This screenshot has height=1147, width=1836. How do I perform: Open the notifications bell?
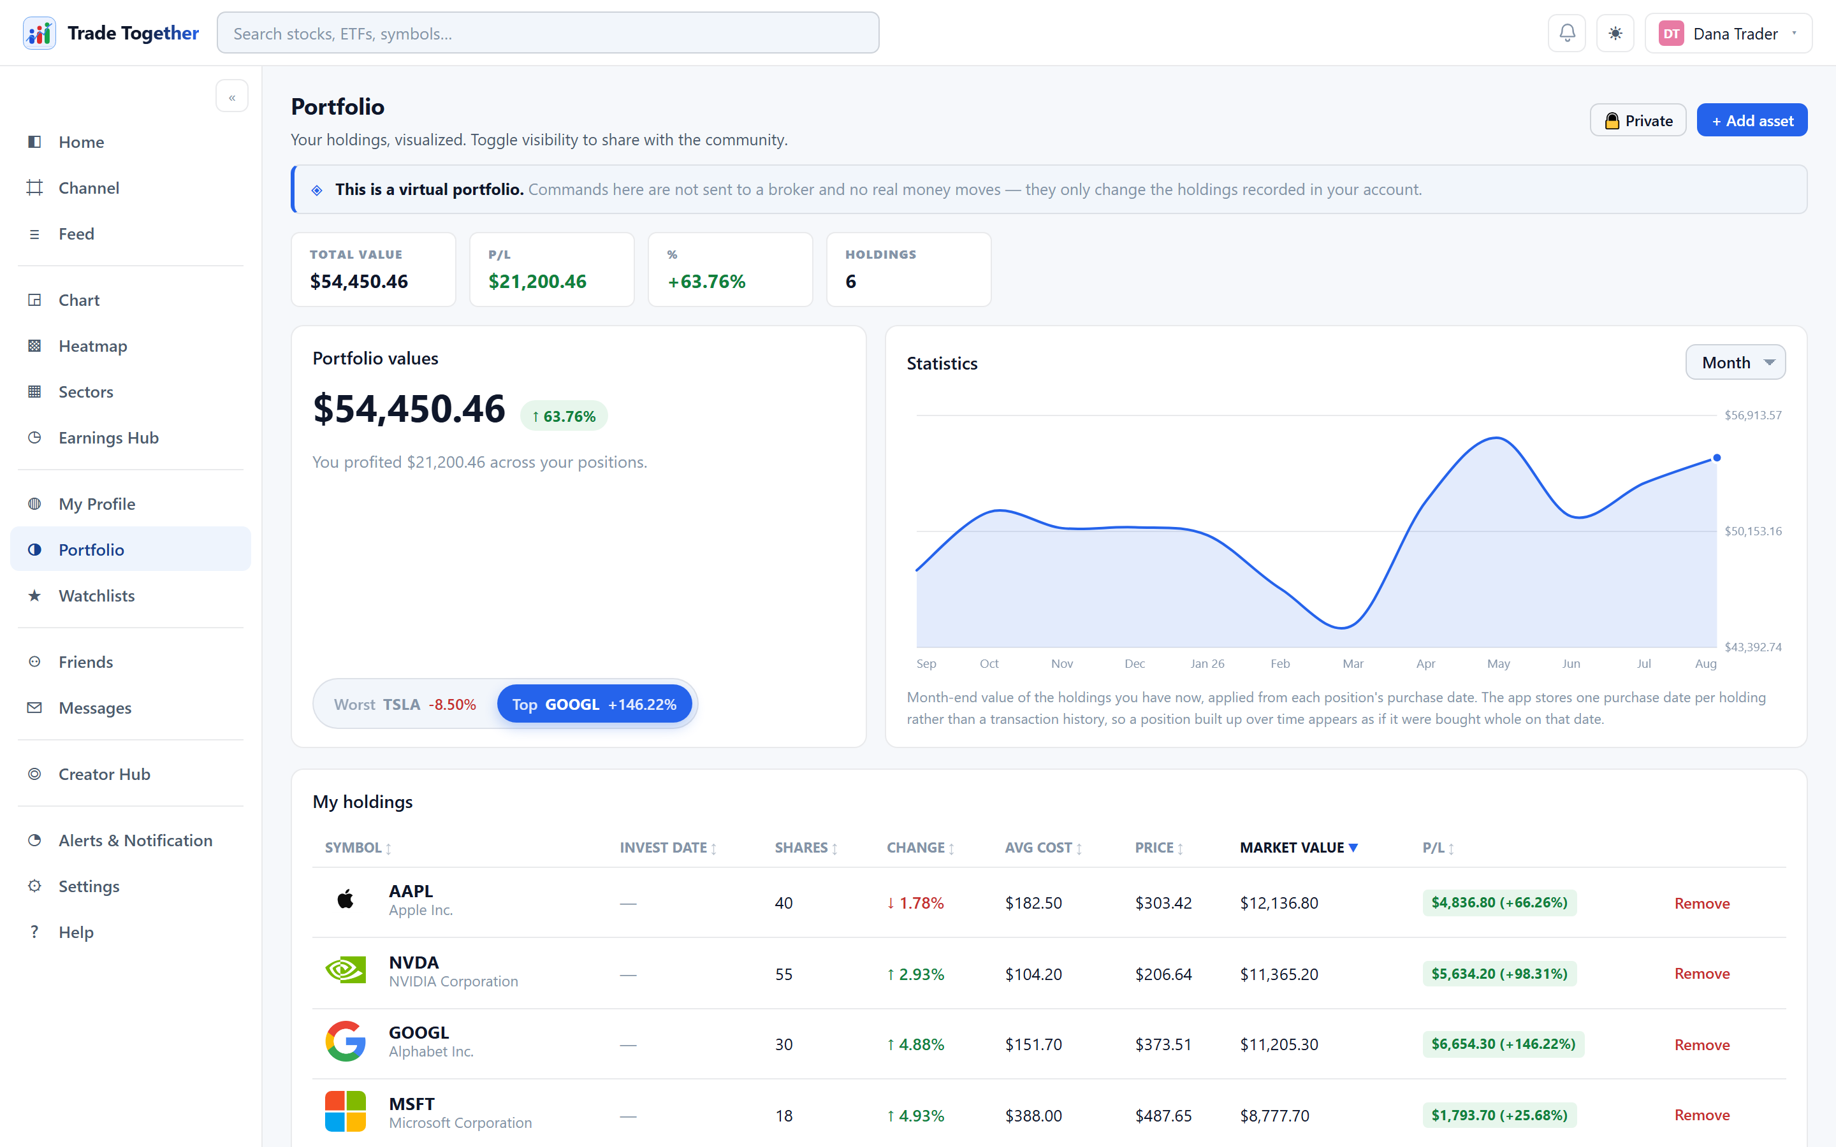pos(1567,33)
